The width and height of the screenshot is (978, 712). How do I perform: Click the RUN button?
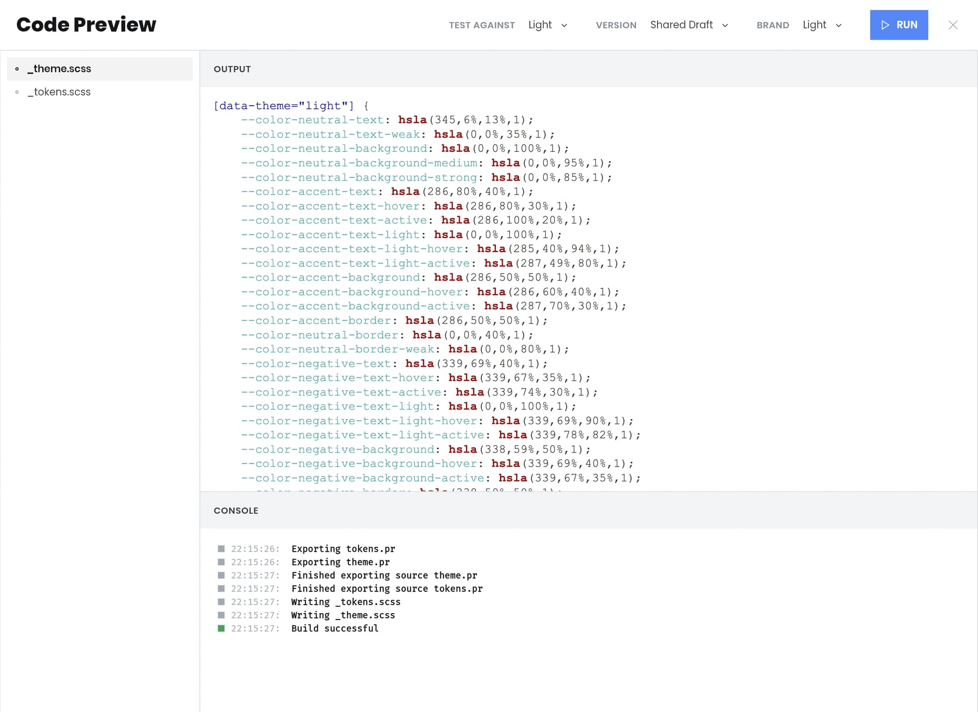coord(898,25)
